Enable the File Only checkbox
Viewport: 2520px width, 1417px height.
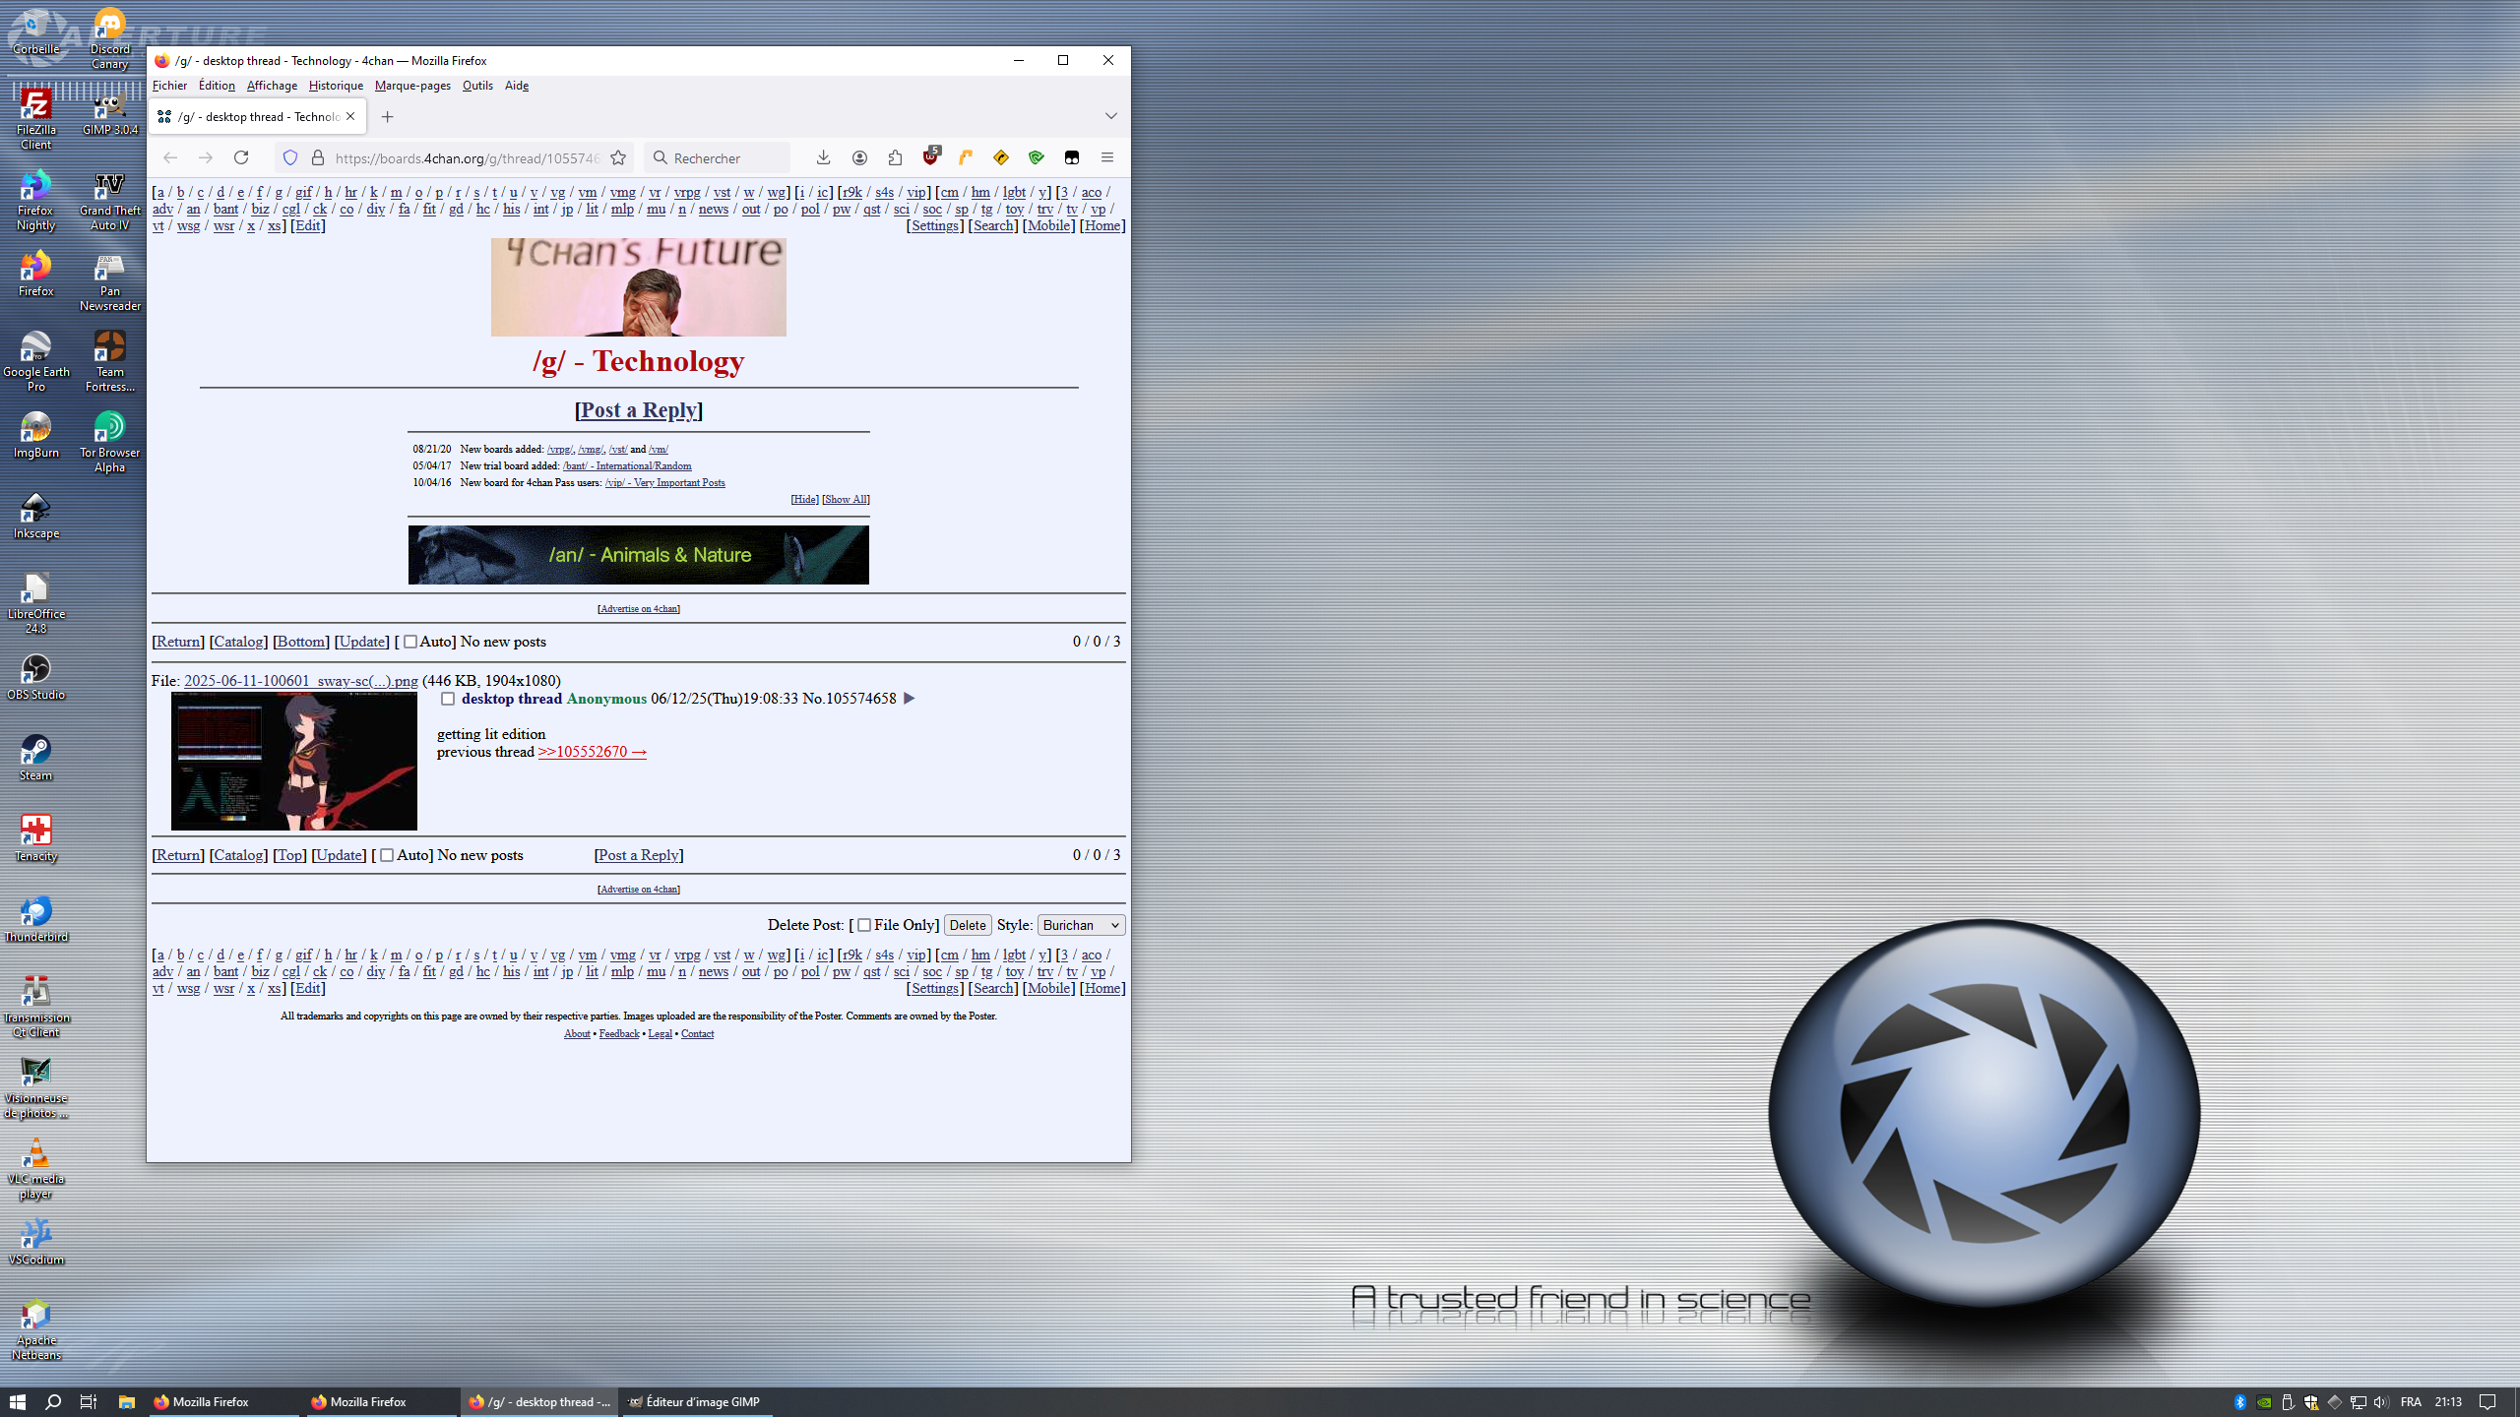click(864, 926)
